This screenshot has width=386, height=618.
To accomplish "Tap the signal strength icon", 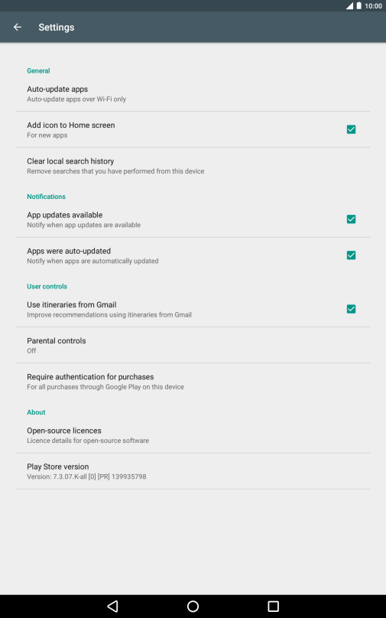I will pos(349,6).
